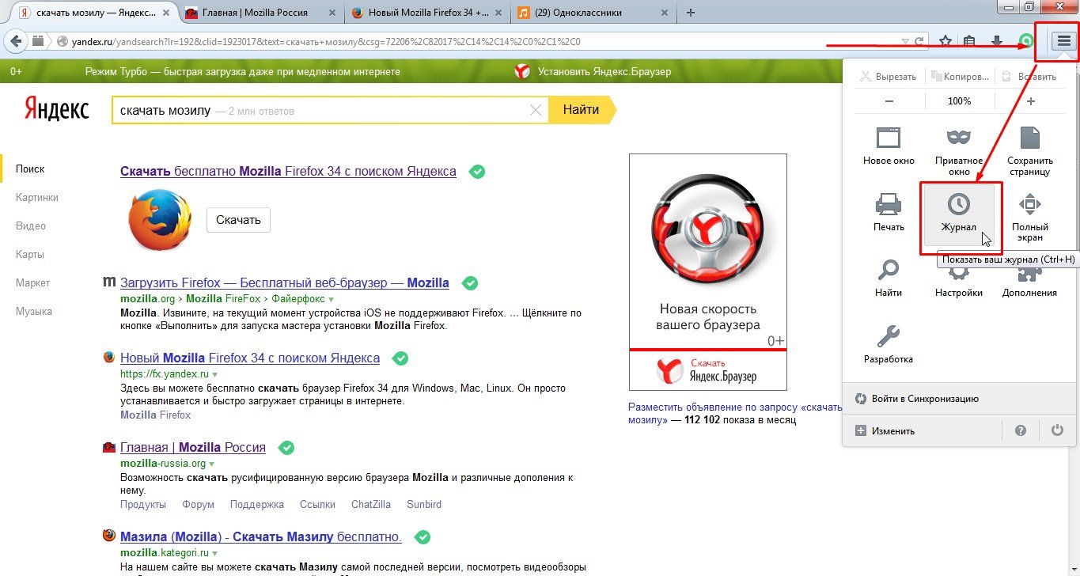Screen dimensions: 1080x576
Task: Open Главная | Mozilla Россия result link
Action: (x=193, y=447)
